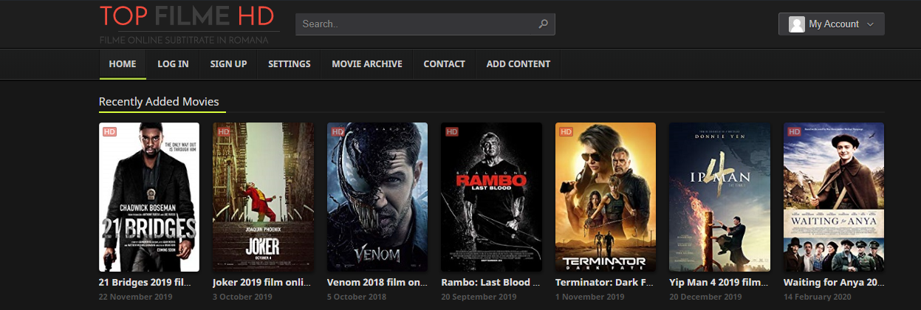Image resolution: width=921 pixels, height=310 pixels.
Task: Click the HD badge on Waiting for Anya poster
Action: coord(793,131)
